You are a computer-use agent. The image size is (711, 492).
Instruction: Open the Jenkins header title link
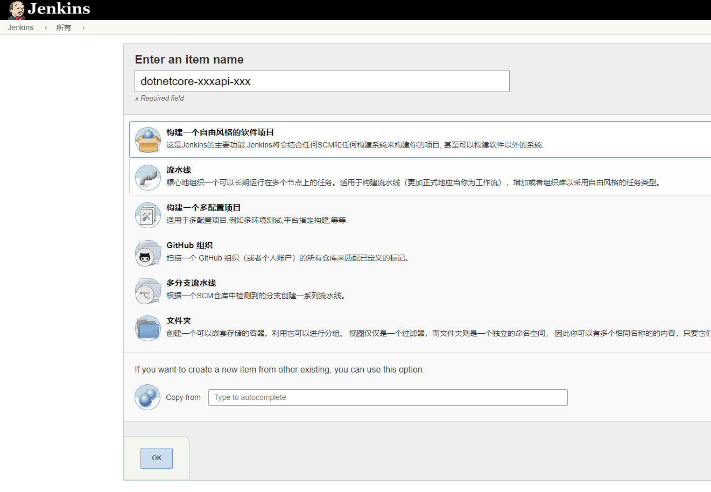click(59, 9)
